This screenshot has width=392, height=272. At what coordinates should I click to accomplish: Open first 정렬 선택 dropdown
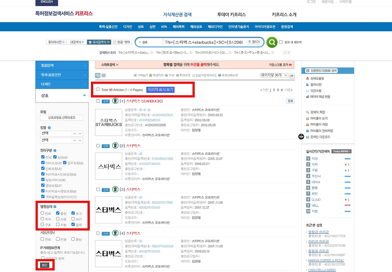pyautogui.click(x=62, y=134)
